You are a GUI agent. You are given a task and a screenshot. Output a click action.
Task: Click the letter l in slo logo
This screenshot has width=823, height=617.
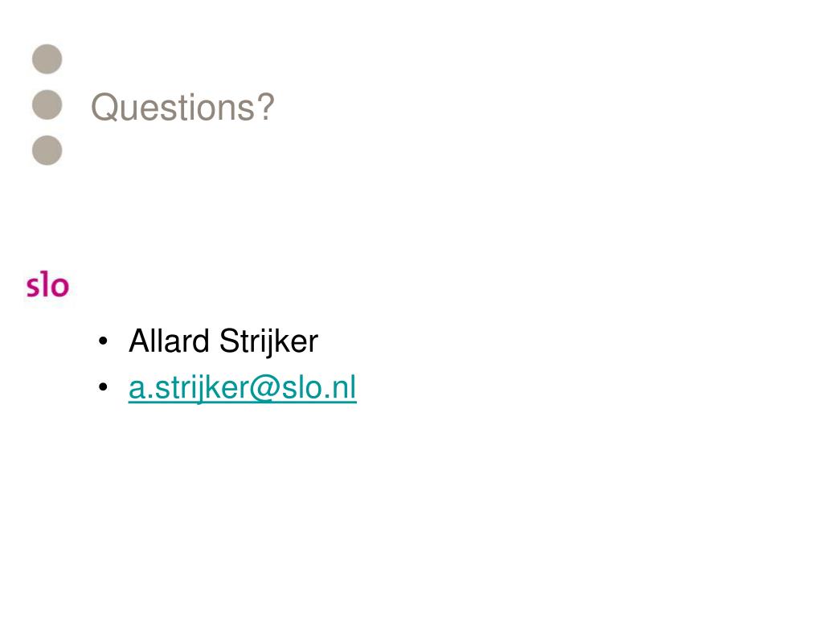pos(45,284)
